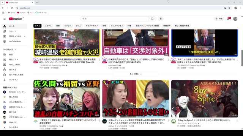
Task: Open options menu for ネタニヤフ首相 video
Action: pos(237,60)
